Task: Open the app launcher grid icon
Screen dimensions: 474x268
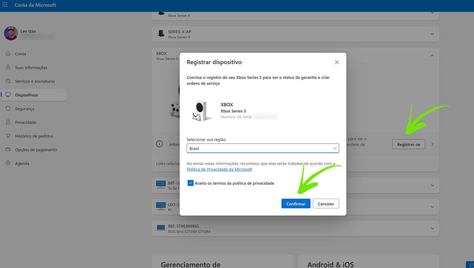Action: (x=5, y=5)
